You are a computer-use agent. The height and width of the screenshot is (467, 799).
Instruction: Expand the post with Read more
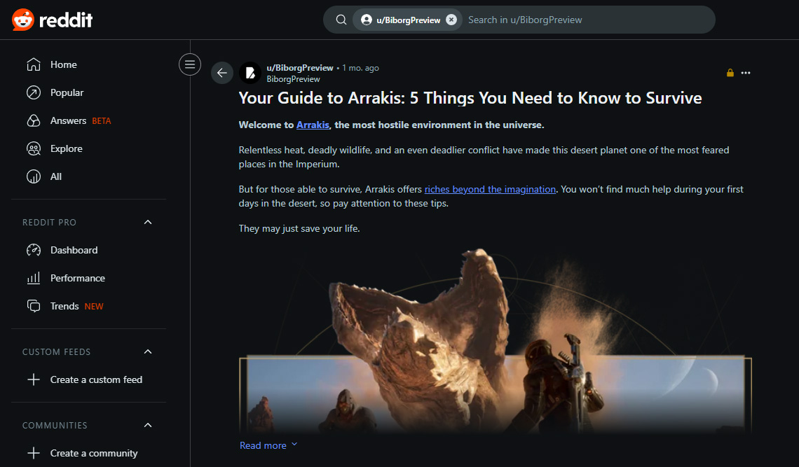pos(268,445)
